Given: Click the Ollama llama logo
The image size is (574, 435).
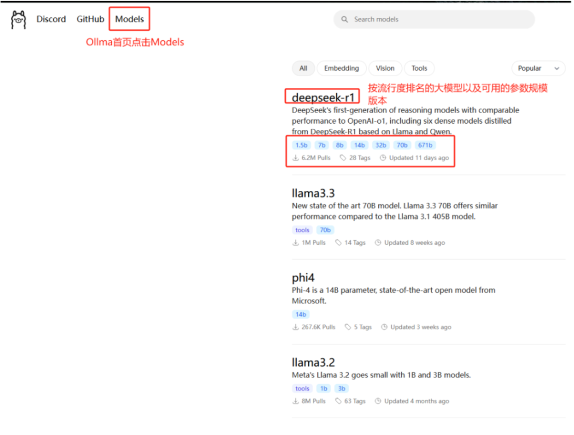Looking at the screenshot, I should [18, 20].
